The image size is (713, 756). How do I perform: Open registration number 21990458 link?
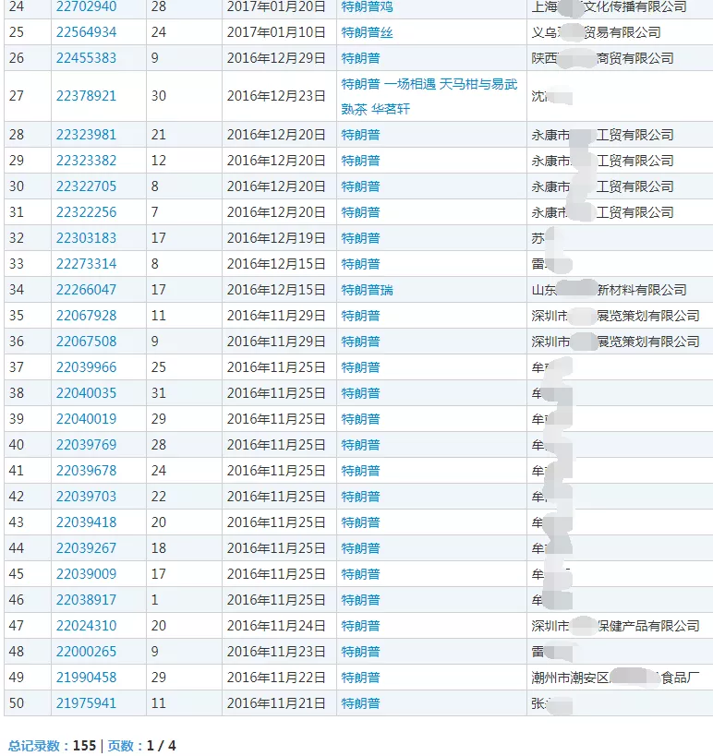point(86,678)
